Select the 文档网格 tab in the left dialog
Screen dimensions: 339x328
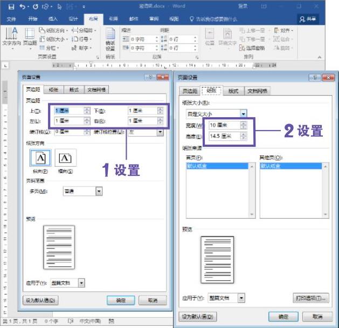96,90
